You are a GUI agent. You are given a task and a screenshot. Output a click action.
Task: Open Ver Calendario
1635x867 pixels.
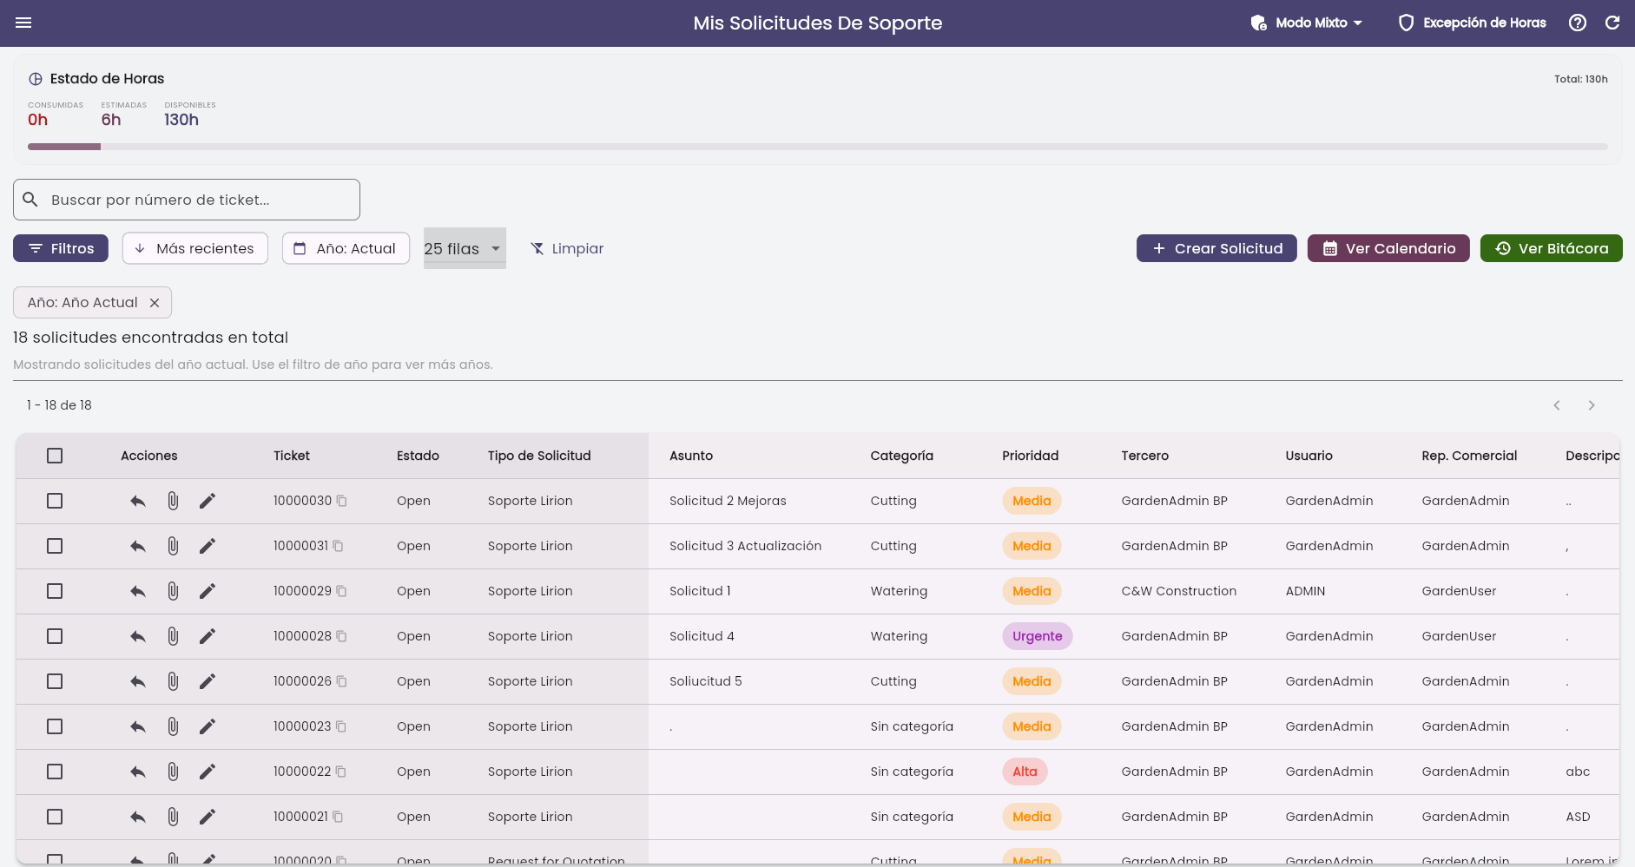pyautogui.click(x=1388, y=248)
